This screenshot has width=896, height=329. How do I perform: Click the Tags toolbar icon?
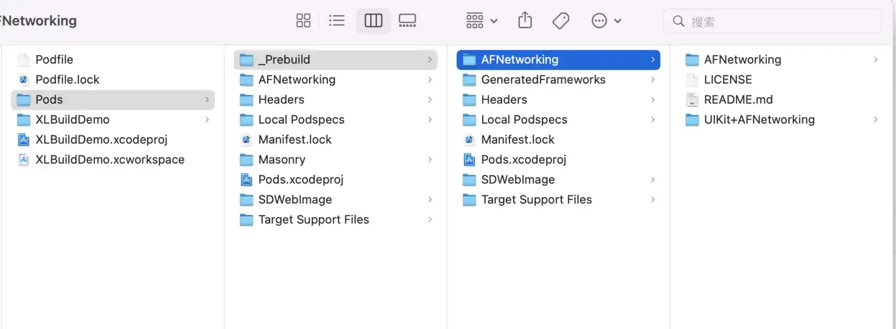560,21
